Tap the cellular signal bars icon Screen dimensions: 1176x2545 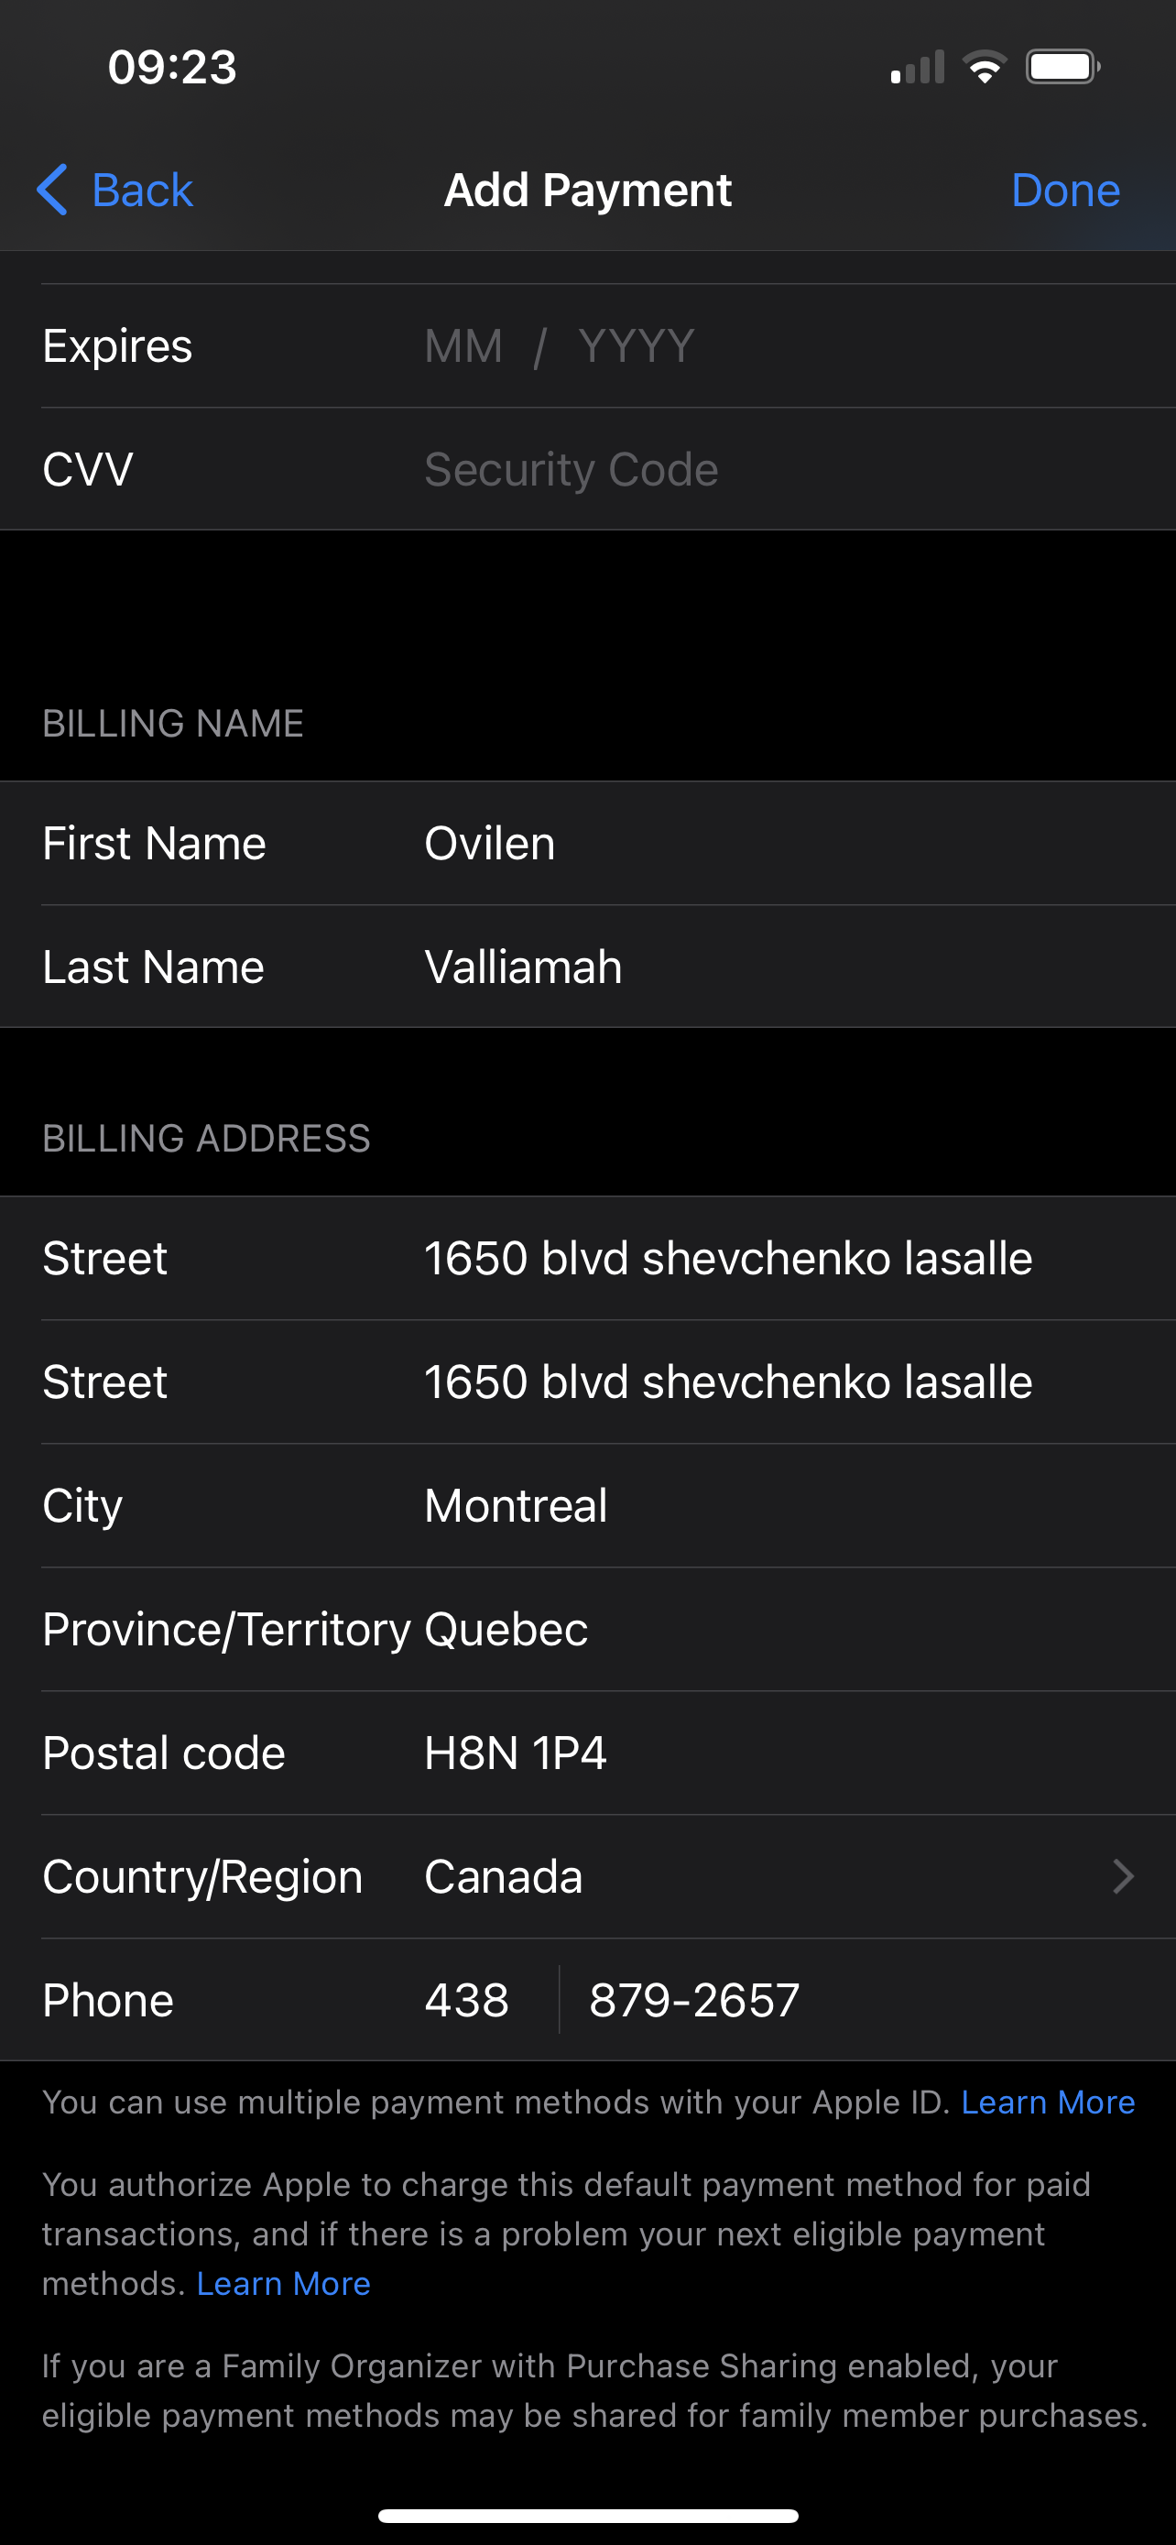tap(918, 67)
